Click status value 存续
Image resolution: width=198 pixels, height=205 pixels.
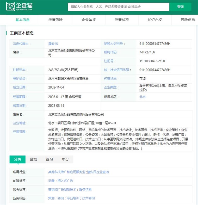point(143,79)
